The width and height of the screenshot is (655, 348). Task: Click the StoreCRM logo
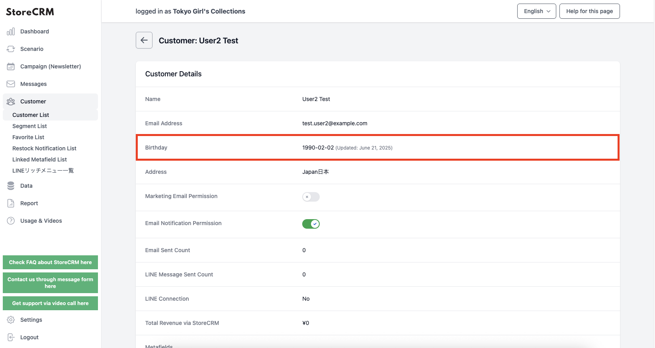(x=30, y=12)
